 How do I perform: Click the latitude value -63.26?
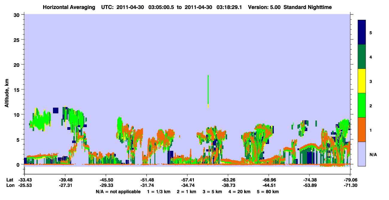pyautogui.click(x=228, y=180)
